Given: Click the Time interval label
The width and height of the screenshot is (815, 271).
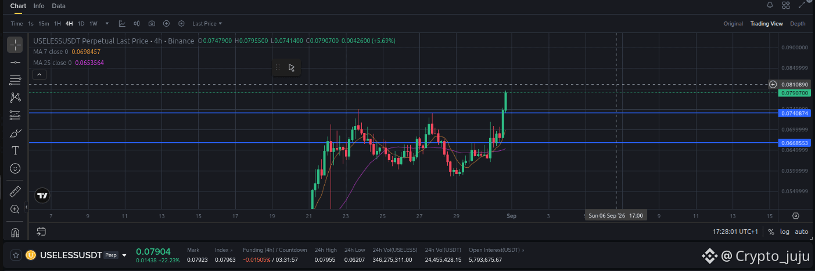Looking at the screenshot, I should click(x=17, y=24).
